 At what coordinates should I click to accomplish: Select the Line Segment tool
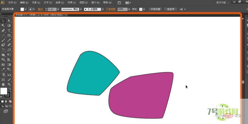tap(3, 35)
